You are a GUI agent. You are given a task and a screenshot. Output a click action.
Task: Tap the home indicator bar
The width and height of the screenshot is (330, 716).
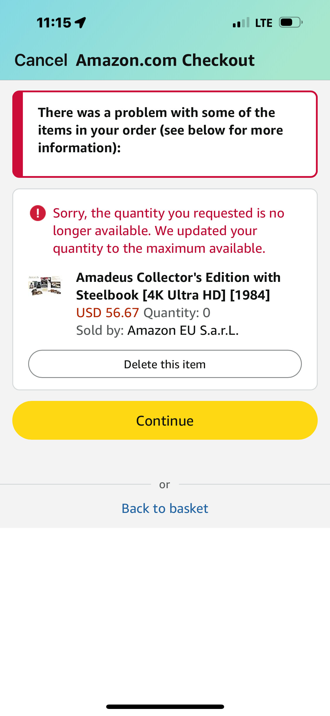165,707
